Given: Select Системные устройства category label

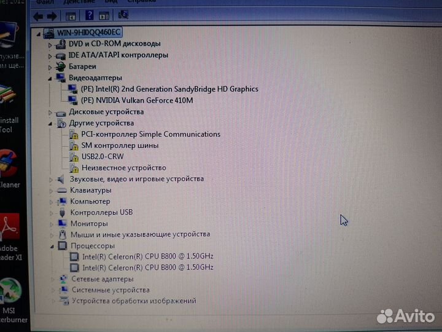Looking at the screenshot, I should [110, 290].
